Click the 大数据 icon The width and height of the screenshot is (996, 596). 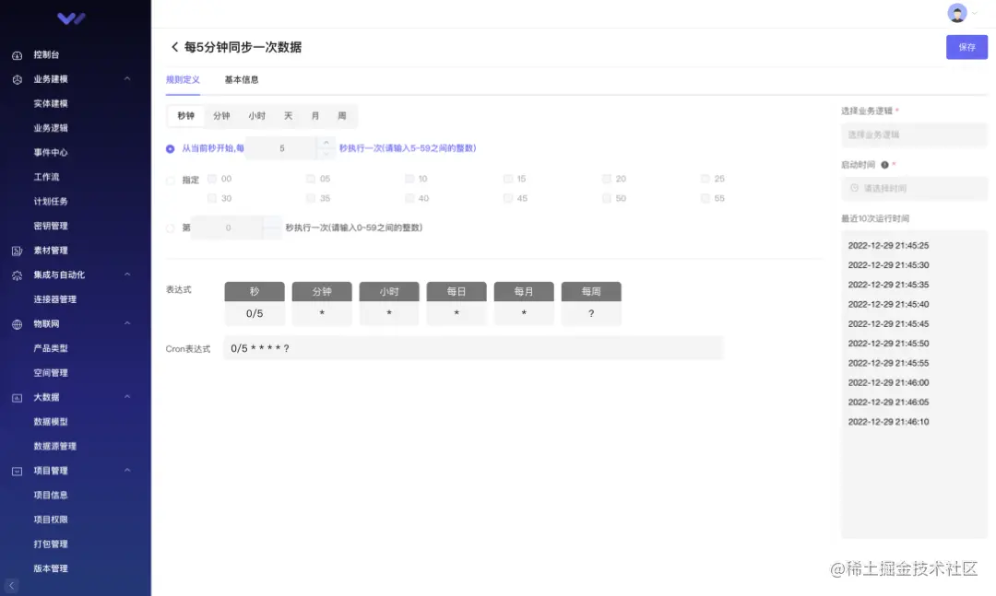point(18,398)
